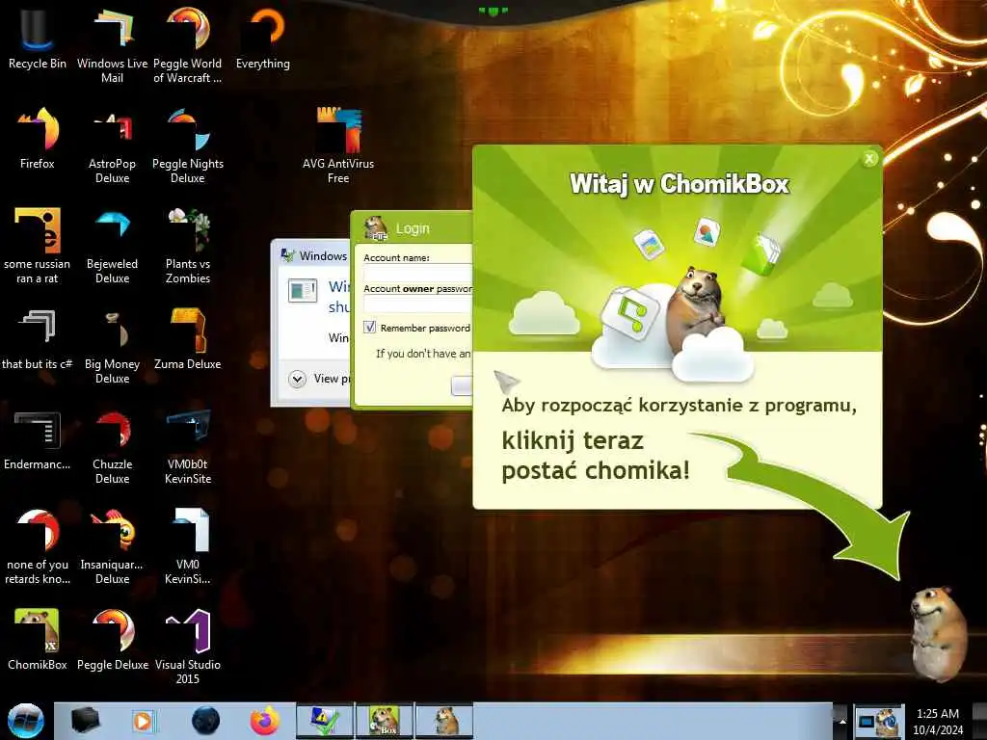Viewport: 987px width, 740px height.
Task: Show hidden system tray icons arrow
Action: 841,721
